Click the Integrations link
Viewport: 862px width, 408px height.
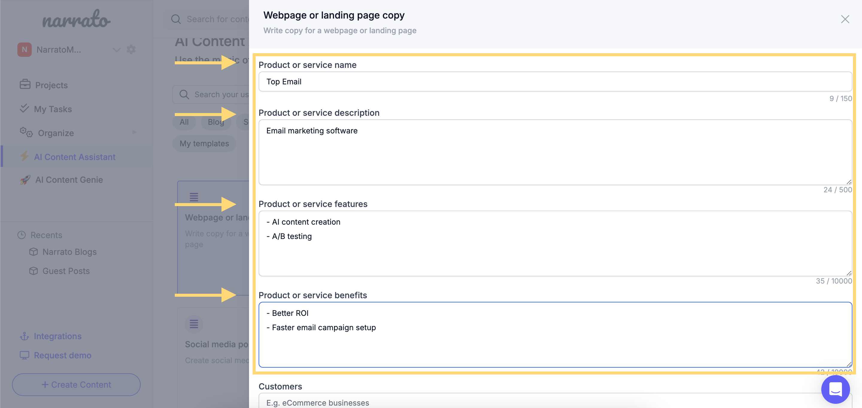coord(57,336)
